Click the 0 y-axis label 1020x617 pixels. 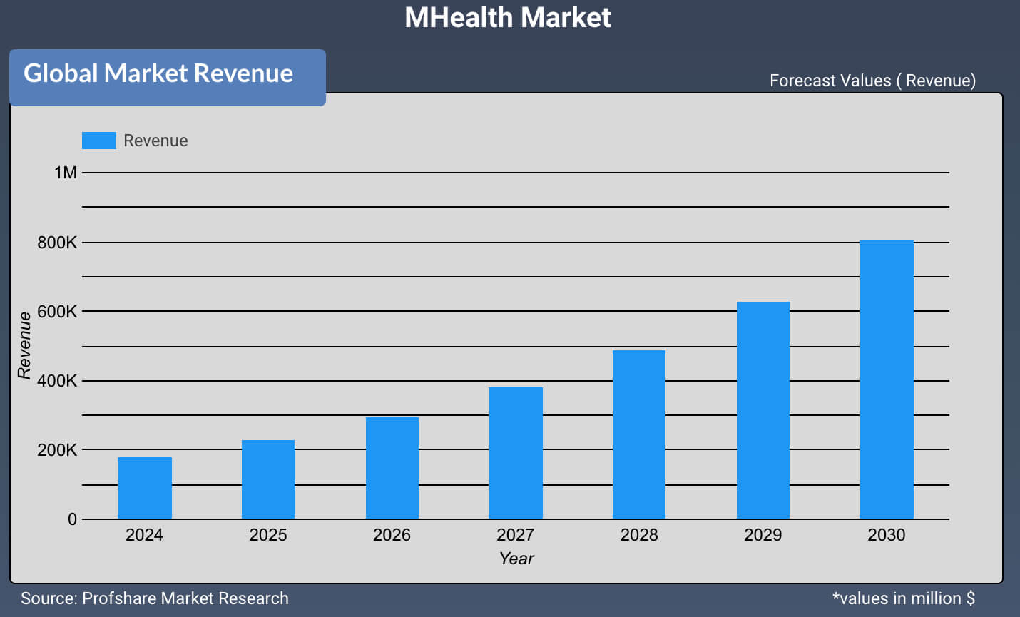click(72, 519)
